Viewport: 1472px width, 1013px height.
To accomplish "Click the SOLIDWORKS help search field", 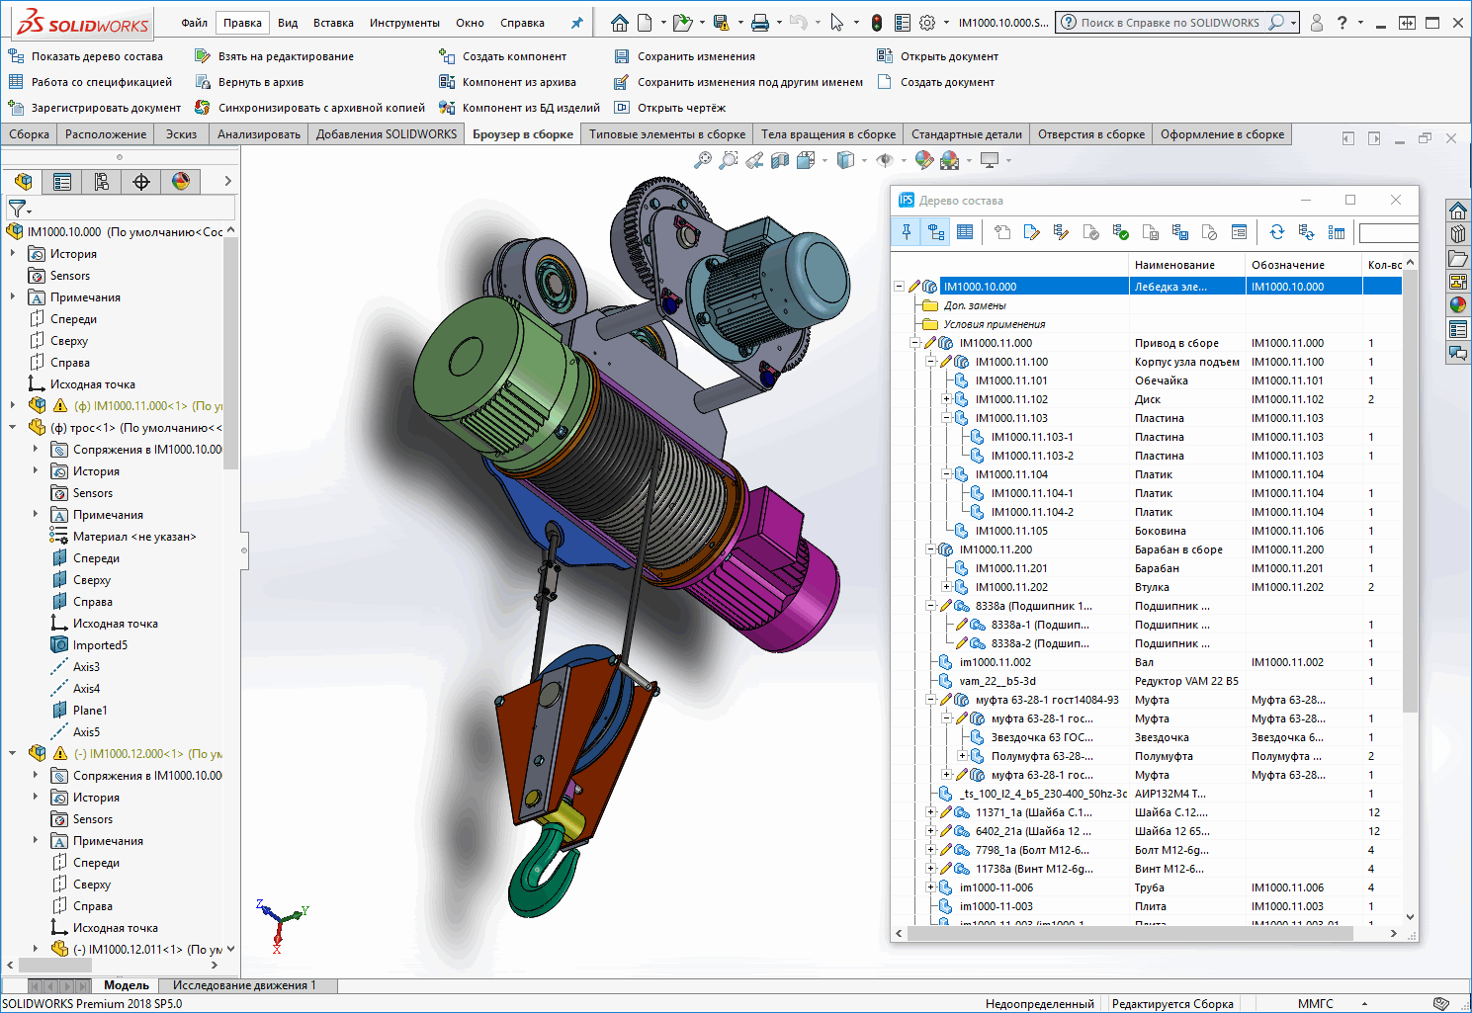I will pyautogui.click(x=1169, y=23).
